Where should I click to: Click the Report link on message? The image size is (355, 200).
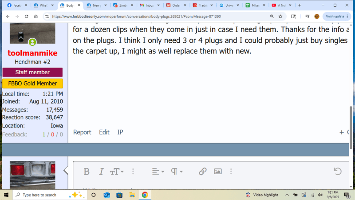(x=82, y=132)
